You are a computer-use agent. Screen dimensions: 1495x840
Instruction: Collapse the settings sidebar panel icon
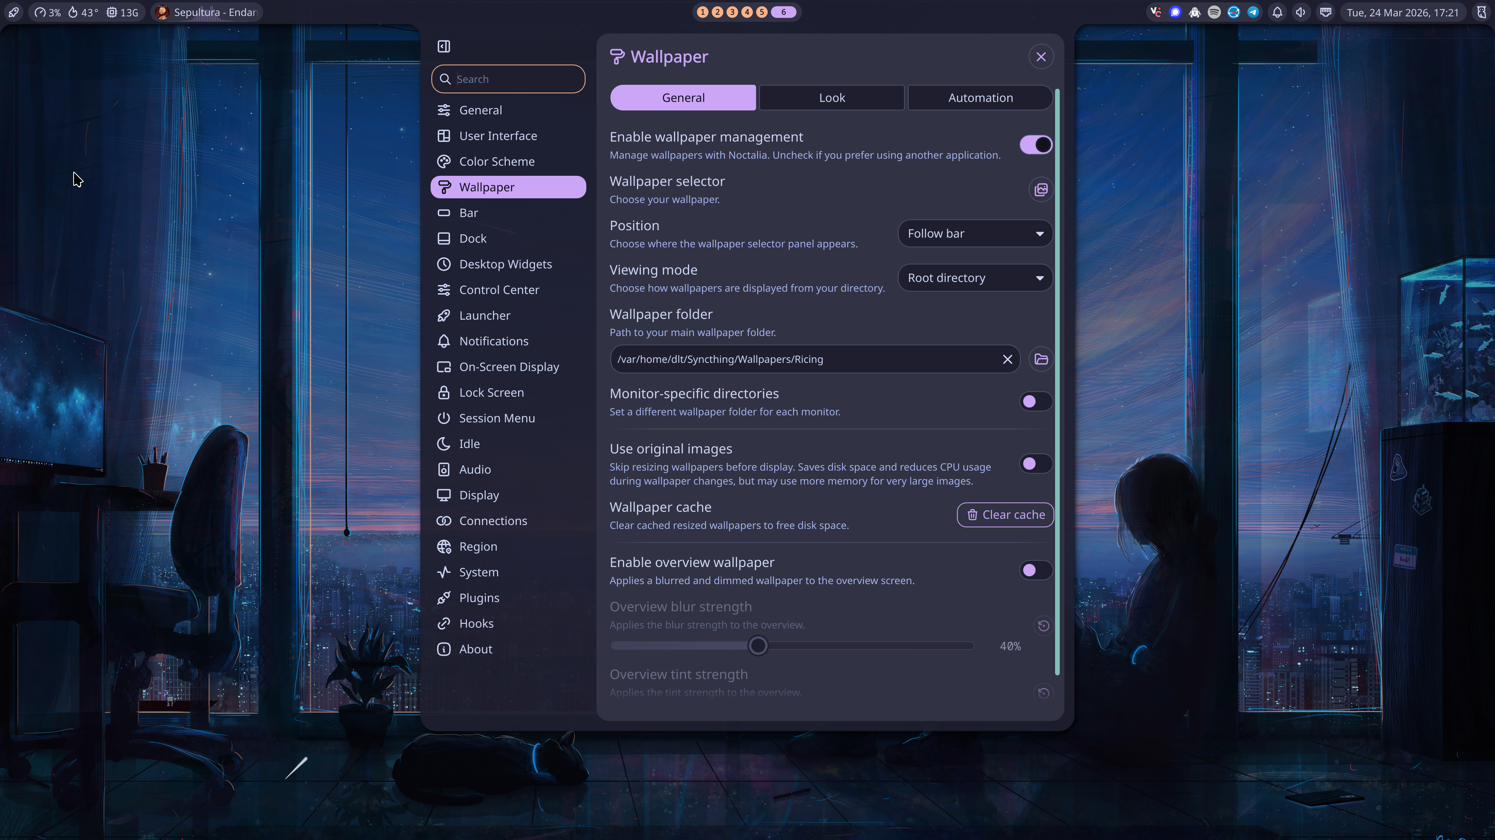click(x=444, y=46)
